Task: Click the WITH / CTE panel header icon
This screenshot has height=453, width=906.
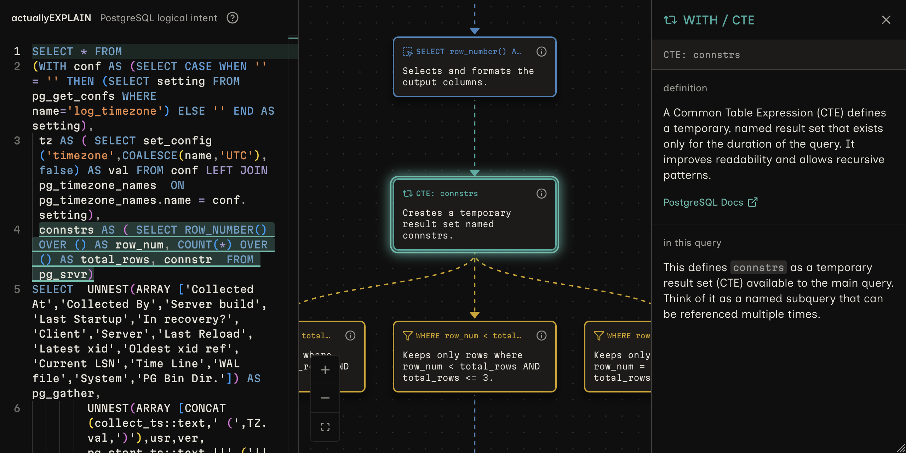Action: tap(670, 20)
